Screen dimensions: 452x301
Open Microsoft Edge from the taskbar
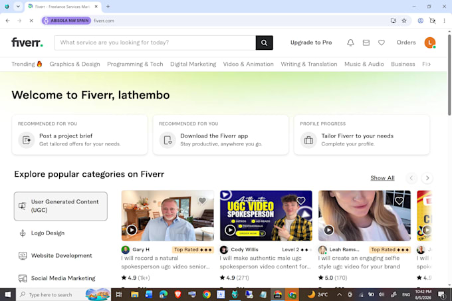(x=164, y=294)
